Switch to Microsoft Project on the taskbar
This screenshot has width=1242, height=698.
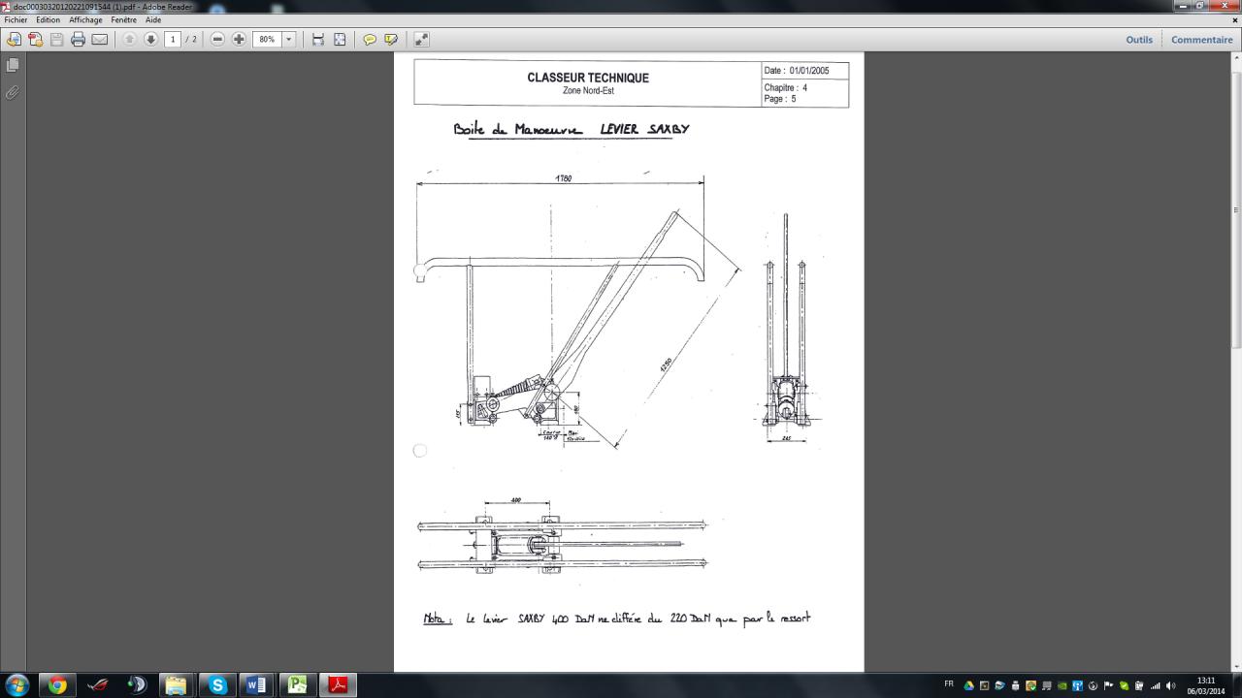[x=297, y=685]
